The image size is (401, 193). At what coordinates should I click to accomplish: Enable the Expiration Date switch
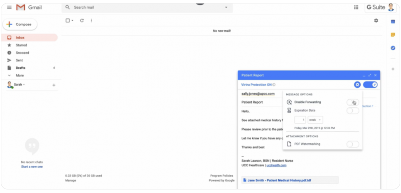[353, 110]
